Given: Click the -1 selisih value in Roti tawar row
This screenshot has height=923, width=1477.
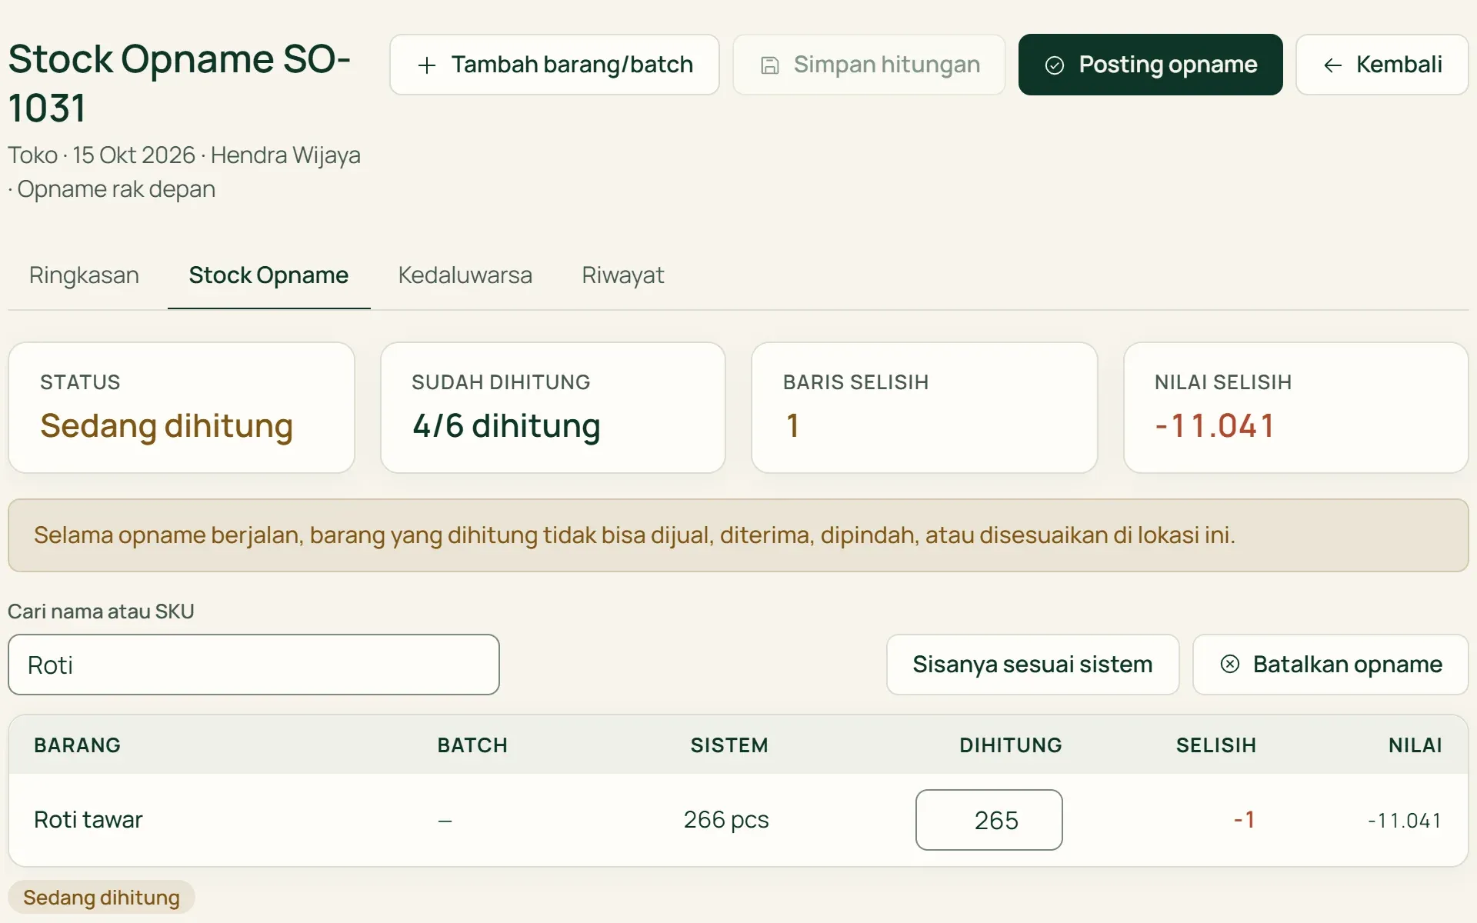Looking at the screenshot, I should (x=1244, y=820).
